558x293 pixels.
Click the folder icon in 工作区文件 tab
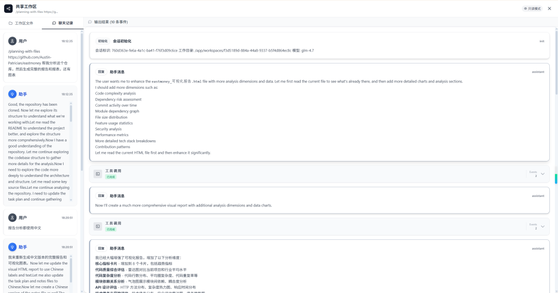(11, 23)
